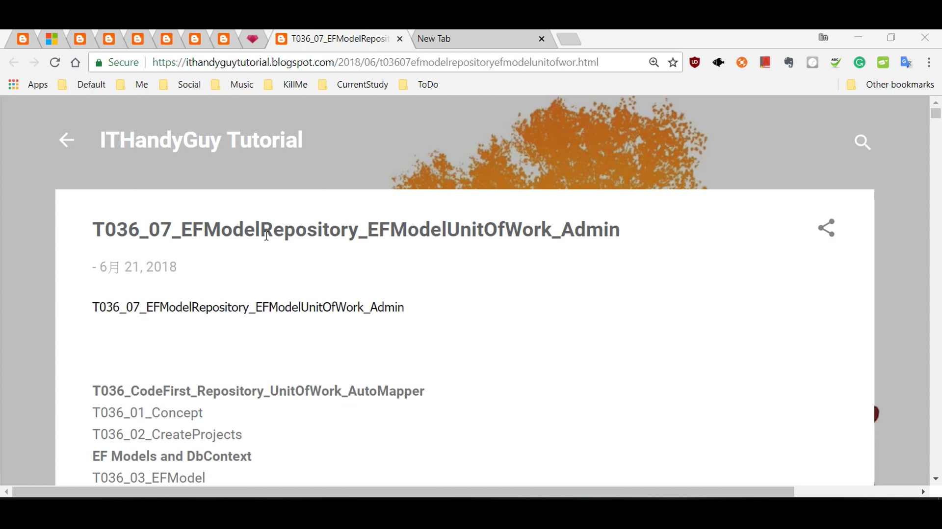Switch to the New Tab
942x529 pixels.
(471, 39)
